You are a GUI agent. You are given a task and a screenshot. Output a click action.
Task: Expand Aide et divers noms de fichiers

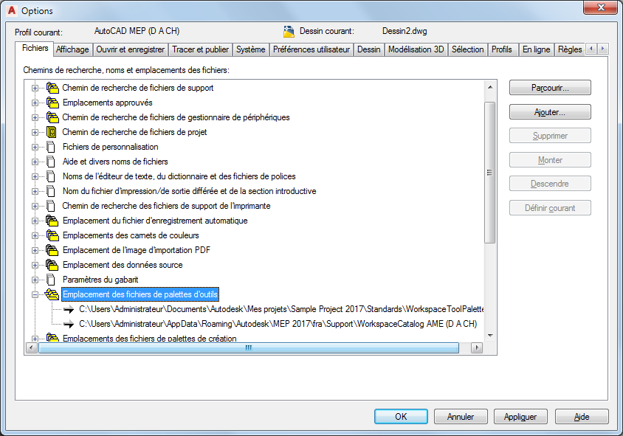point(35,162)
